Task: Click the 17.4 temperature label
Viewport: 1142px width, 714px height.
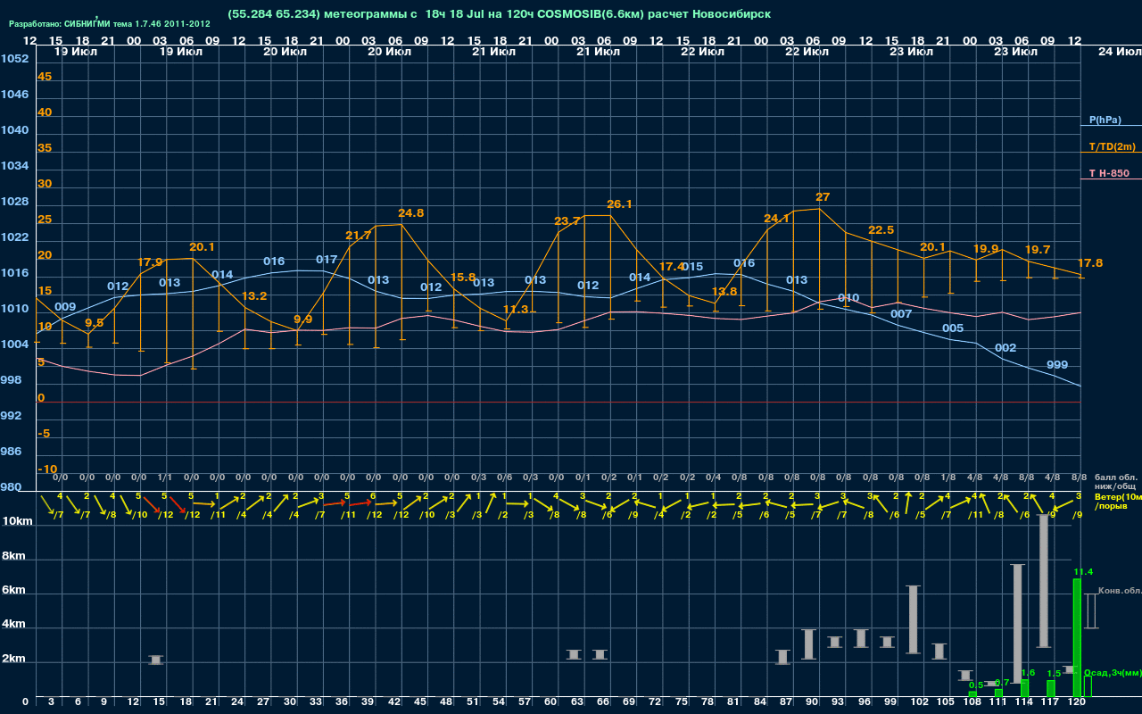Action: [671, 267]
